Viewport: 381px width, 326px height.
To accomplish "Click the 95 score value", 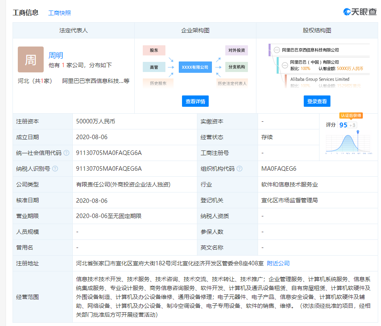I will pos(343,125).
